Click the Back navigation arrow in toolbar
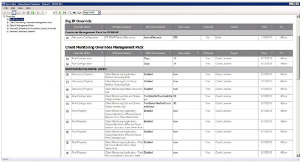 [x=24, y=13]
